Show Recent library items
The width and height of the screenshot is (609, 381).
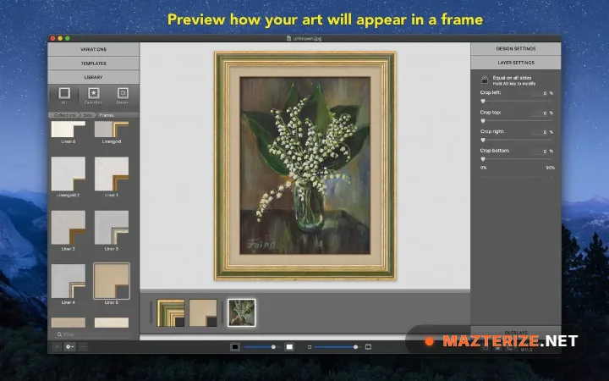click(x=123, y=96)
